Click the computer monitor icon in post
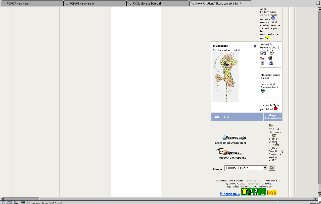321x204 pixels. 262,63
